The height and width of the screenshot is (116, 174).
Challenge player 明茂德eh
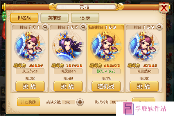68,86
